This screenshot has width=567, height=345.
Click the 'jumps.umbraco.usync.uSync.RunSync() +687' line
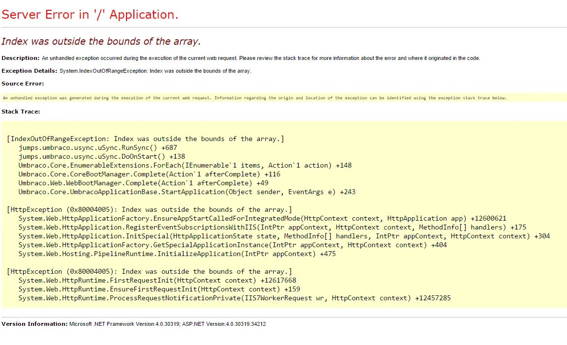pyautogui.click(x=97, y=147)
